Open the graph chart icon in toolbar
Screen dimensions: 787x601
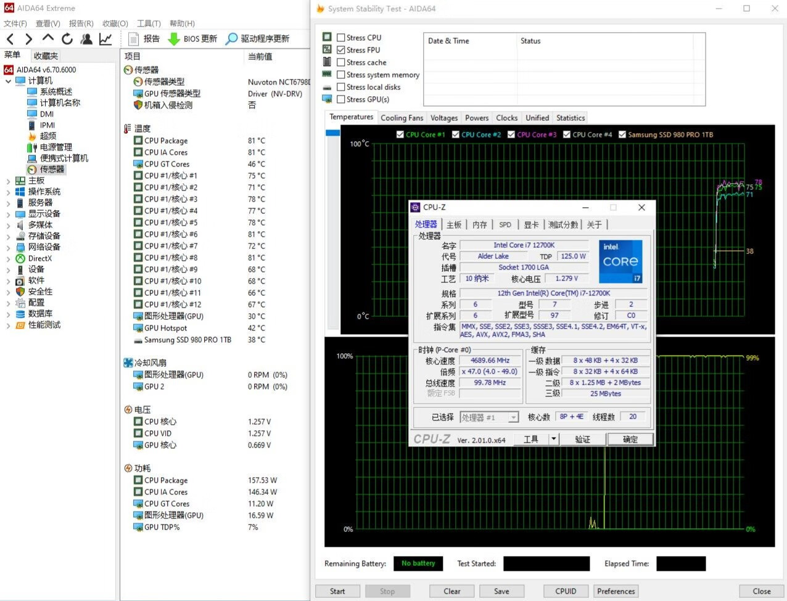(105, 39)
